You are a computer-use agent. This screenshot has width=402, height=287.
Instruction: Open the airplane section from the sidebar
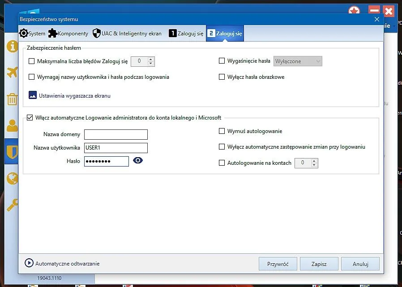point(11,72)
